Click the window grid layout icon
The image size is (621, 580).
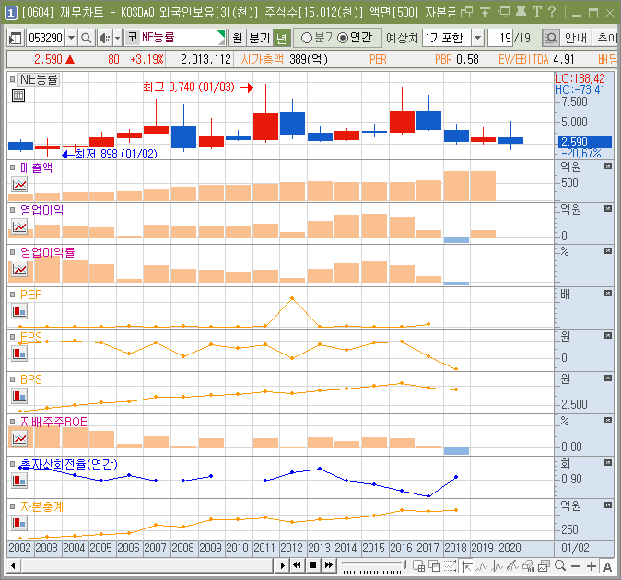(x=418, y=566)
